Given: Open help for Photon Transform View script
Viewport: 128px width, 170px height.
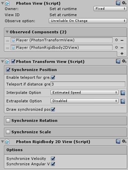Looking at the screenshot, I should tap(118, 61).
